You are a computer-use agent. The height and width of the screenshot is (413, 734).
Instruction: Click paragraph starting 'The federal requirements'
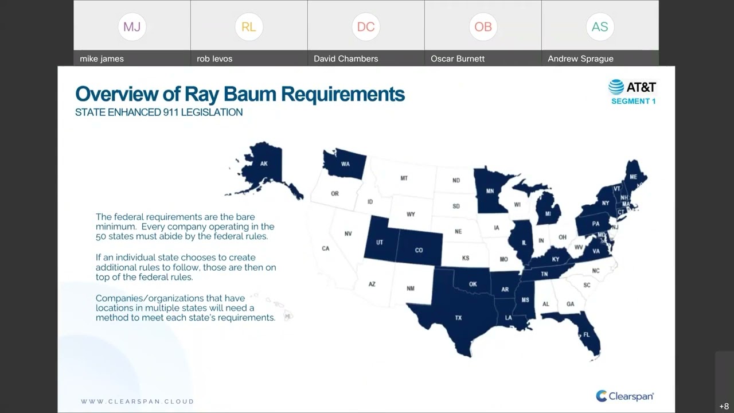pos(185,227)
